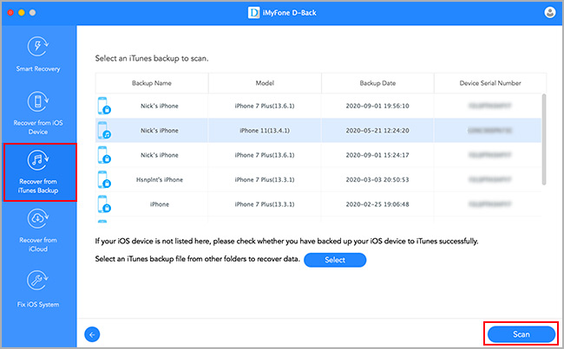Minimize window with yellow traffic light
This screenshot has height=349, width=564.
21,13
